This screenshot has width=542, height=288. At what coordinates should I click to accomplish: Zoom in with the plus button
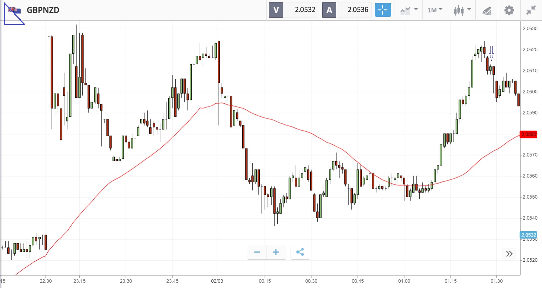pyautogui.click(x=276, y=252)
